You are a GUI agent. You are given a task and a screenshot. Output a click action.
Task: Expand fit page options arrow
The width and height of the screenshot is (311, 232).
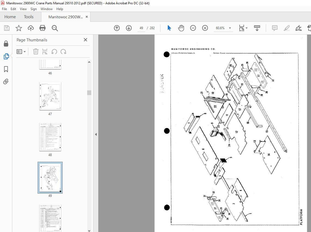[x=246, y=28]
